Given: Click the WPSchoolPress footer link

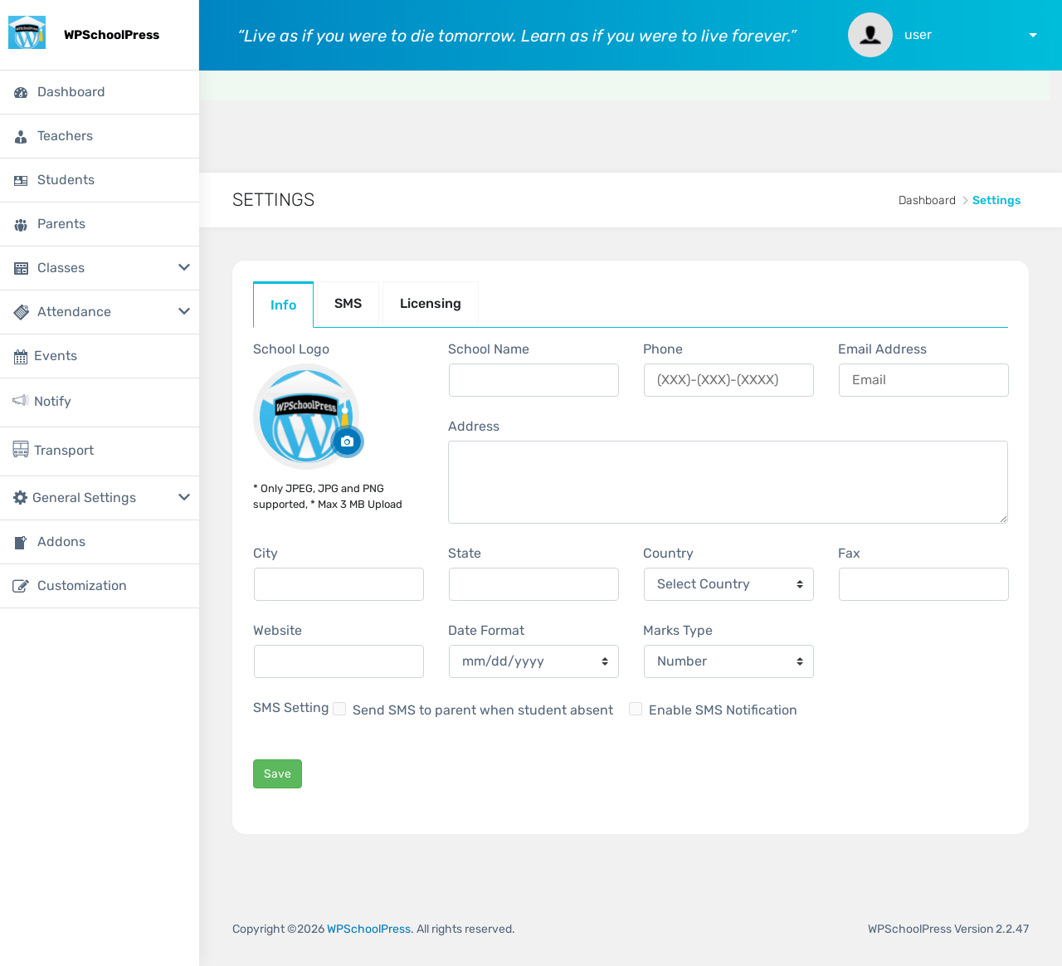Looking at the screenshot, I should coord(368,929).
